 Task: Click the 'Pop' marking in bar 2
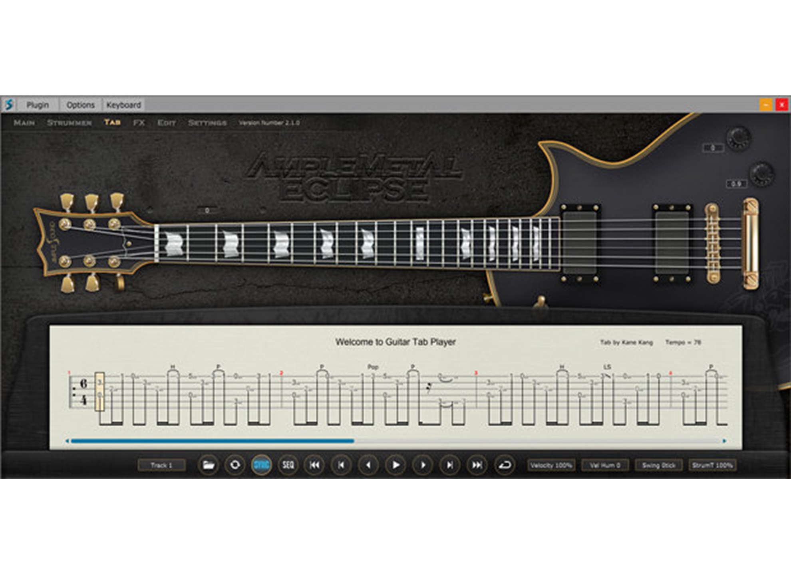pyautogui.click(x=373, y=367)
